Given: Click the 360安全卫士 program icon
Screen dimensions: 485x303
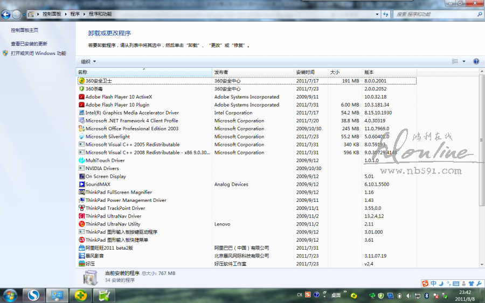Looking at the screenshot, I should click(x=81, y=81).
